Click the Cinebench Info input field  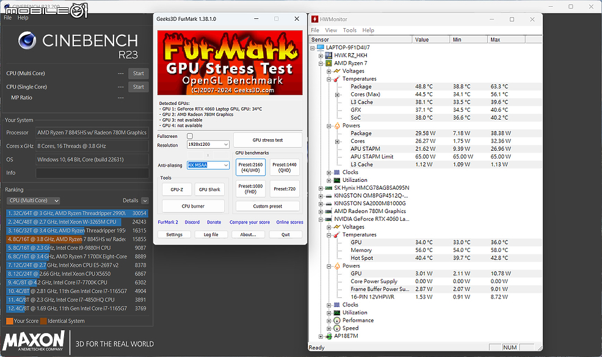[x=92, y=173]
